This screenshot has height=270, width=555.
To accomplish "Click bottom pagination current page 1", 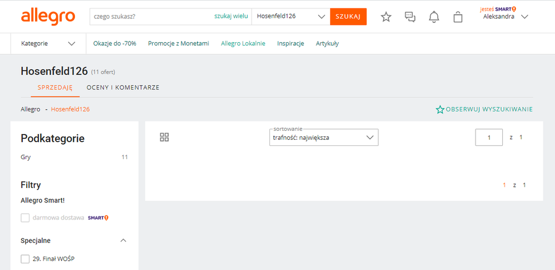I will coord(504,185).
